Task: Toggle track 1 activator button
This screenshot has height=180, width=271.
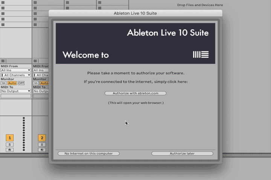Action: pos(10,138)
